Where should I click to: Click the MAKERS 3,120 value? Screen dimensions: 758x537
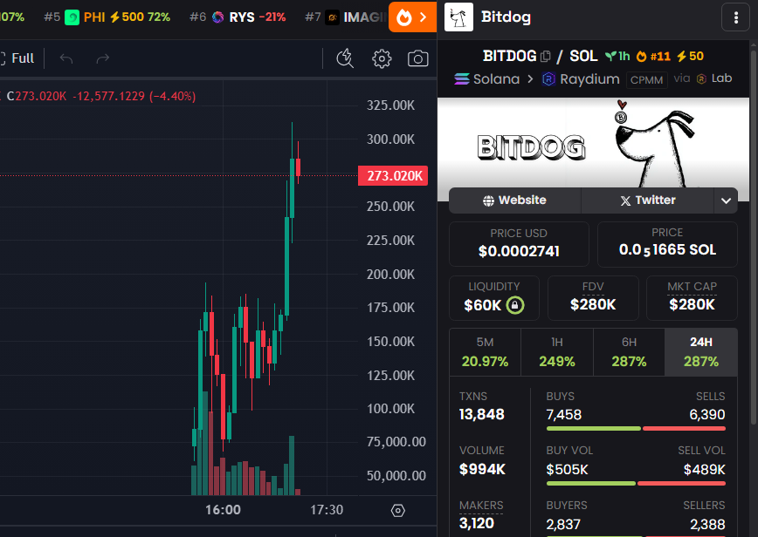click(x=477, y=523)
